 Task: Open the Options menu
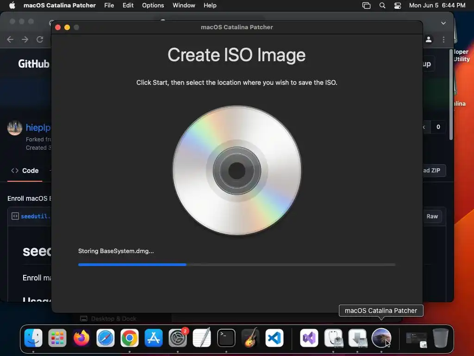click(x=153, y=5)
